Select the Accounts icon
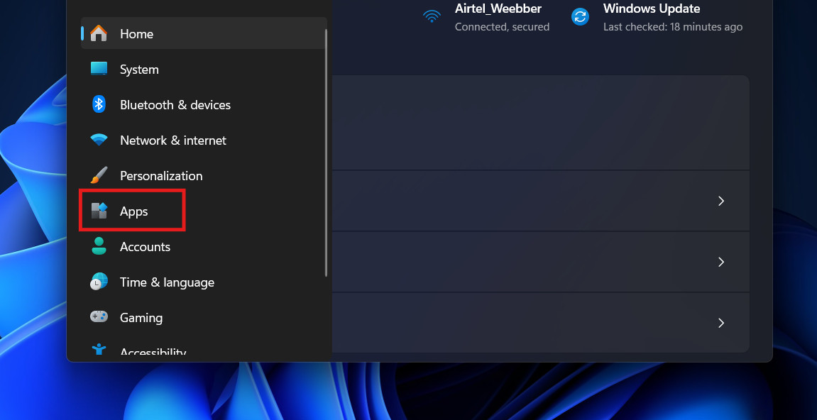Screen dimensions: 817x420 click(x=99, y=246)
